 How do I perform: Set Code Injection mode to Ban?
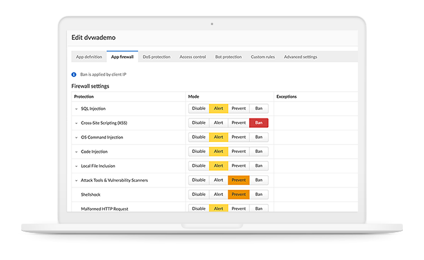coord(259,152)
